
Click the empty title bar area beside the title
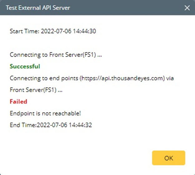[x=125, y=8]
